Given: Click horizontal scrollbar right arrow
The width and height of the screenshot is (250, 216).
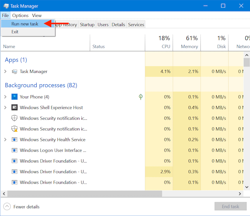Looking at the screenshot, I should (240, 194).
